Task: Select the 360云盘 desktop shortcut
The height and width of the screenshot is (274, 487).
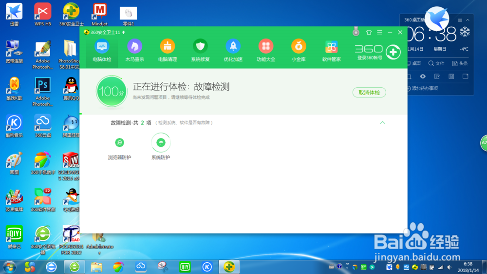Action: (x=42, y=126)
